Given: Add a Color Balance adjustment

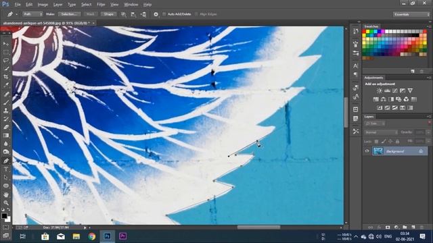Looking at the screenshot, I should (x=384, y=99).
